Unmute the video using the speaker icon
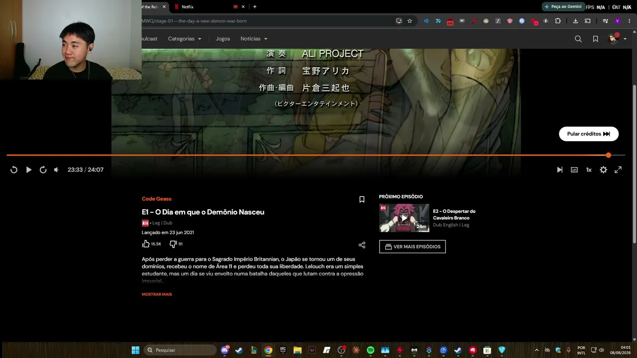This screenshot has height=358, width=637. click(x=56, y=170)
